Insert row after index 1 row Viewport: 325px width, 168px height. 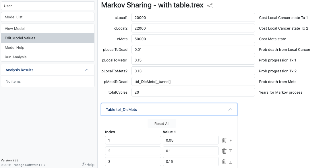point(231,140)
